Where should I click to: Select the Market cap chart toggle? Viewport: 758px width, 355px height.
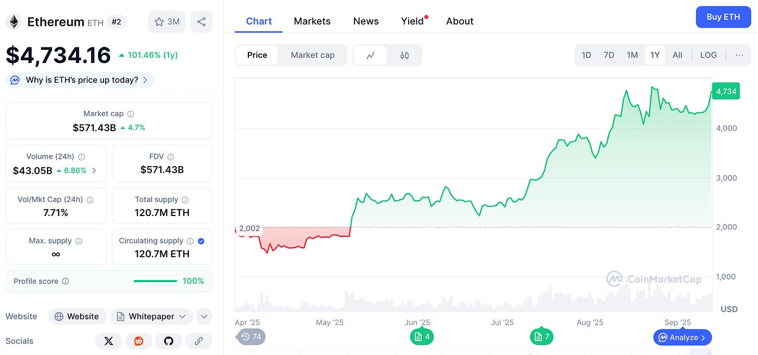tap(312, 55)
